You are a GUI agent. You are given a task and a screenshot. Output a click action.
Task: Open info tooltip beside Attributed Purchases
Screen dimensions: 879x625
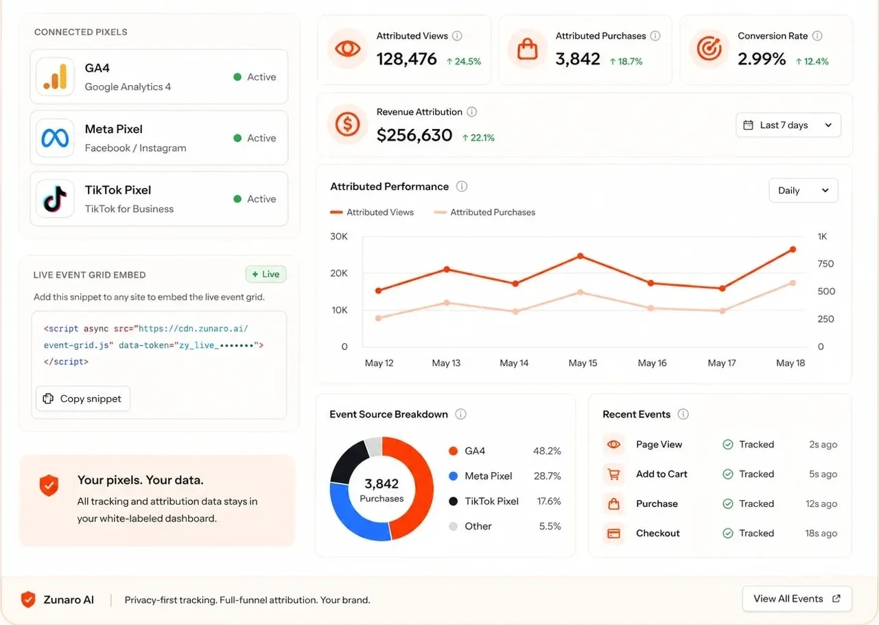point(655,36)
